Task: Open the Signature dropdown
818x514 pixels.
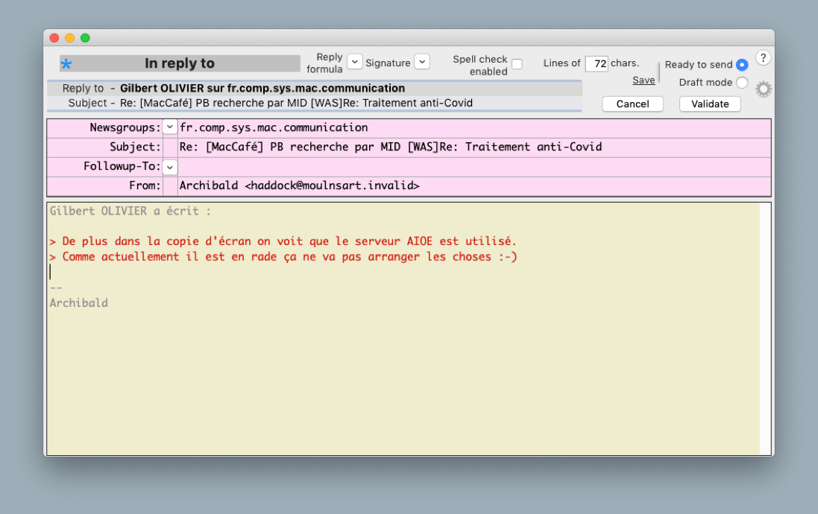Action: coord(422,62)
